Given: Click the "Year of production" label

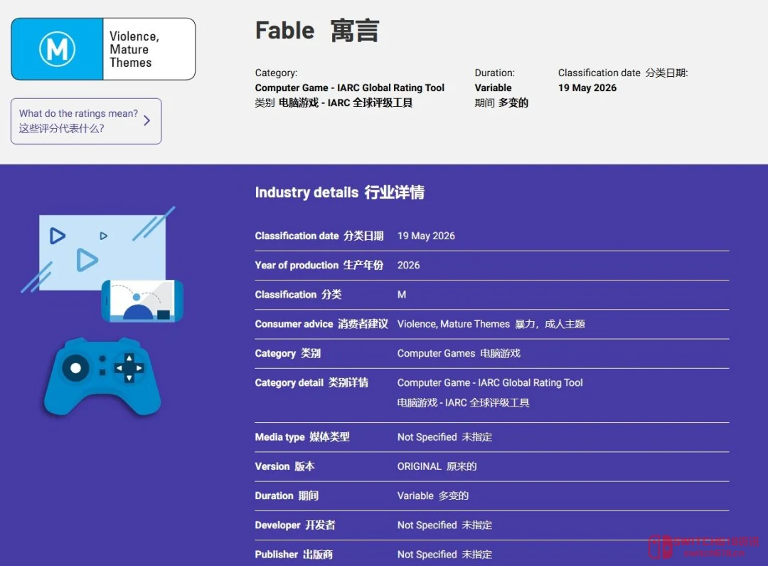Looking at the screenshot, I should (x=297, y=266).
